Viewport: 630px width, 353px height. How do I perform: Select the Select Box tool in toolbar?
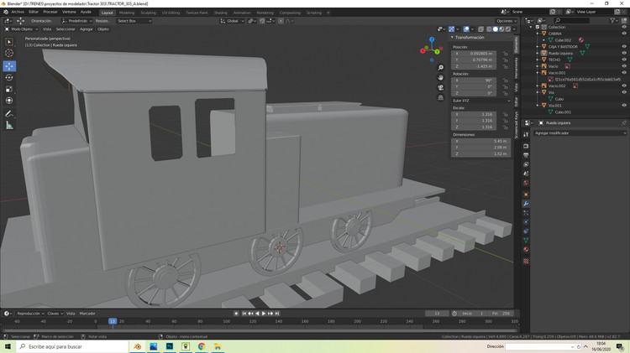[9, 42]
